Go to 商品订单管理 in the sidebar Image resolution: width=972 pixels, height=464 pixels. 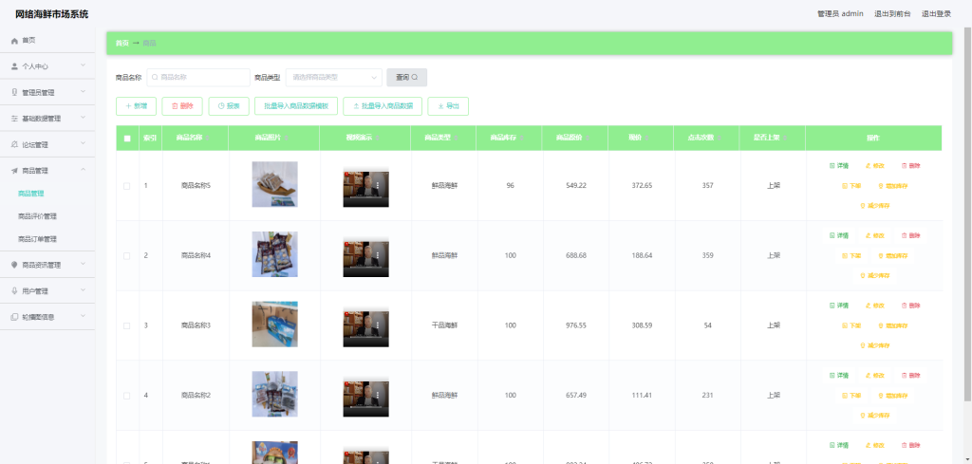tap(37, 239)
